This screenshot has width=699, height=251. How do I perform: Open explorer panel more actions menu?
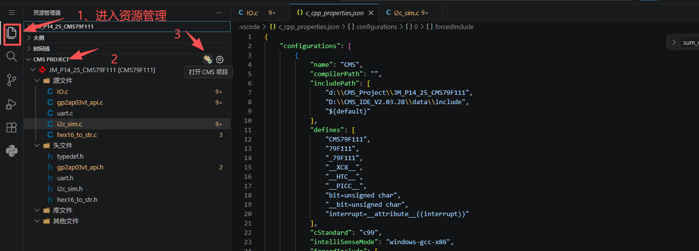[x=219, y=13]
